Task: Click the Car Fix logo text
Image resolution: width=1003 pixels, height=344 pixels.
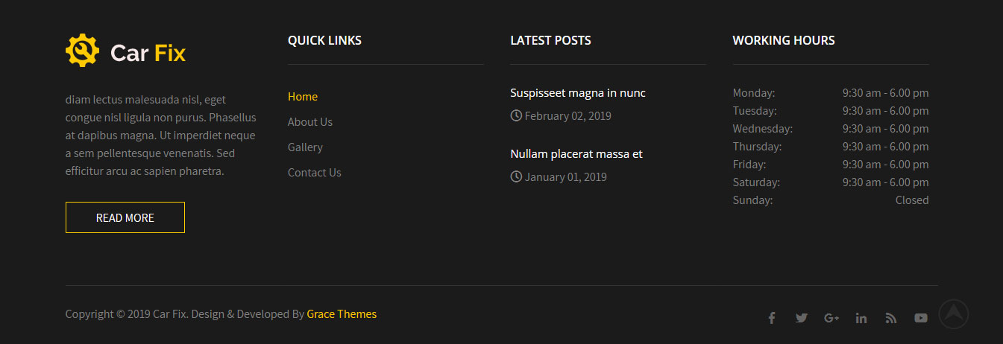Action: pos(148,53)
